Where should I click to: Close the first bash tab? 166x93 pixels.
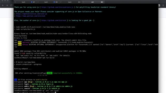click(15, 2)
